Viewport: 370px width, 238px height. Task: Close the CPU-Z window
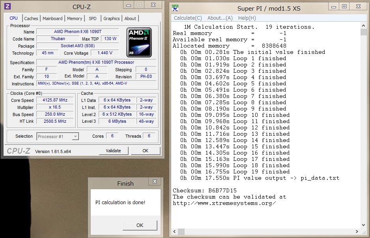pos(153,5)
